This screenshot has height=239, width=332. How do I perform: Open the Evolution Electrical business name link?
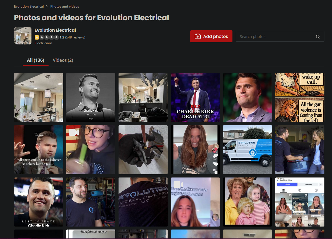pos(55,30)
